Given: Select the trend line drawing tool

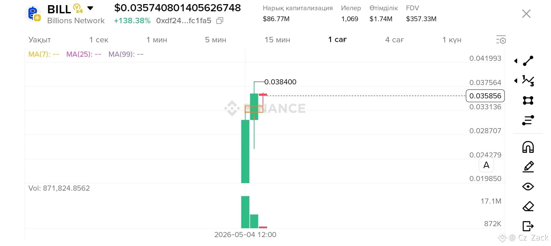Looking at the screenshot, I should tap(528, 61).
